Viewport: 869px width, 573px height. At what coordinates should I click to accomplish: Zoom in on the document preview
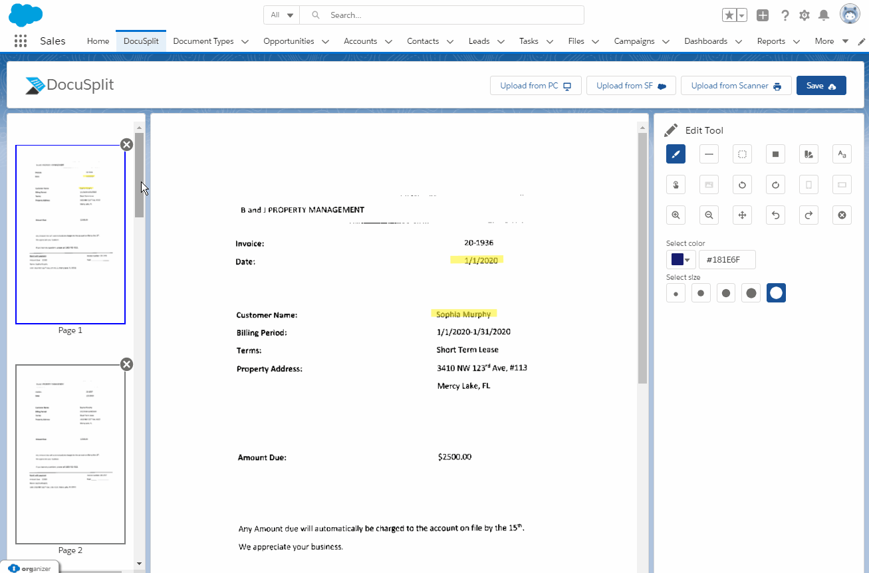[676, 215]
